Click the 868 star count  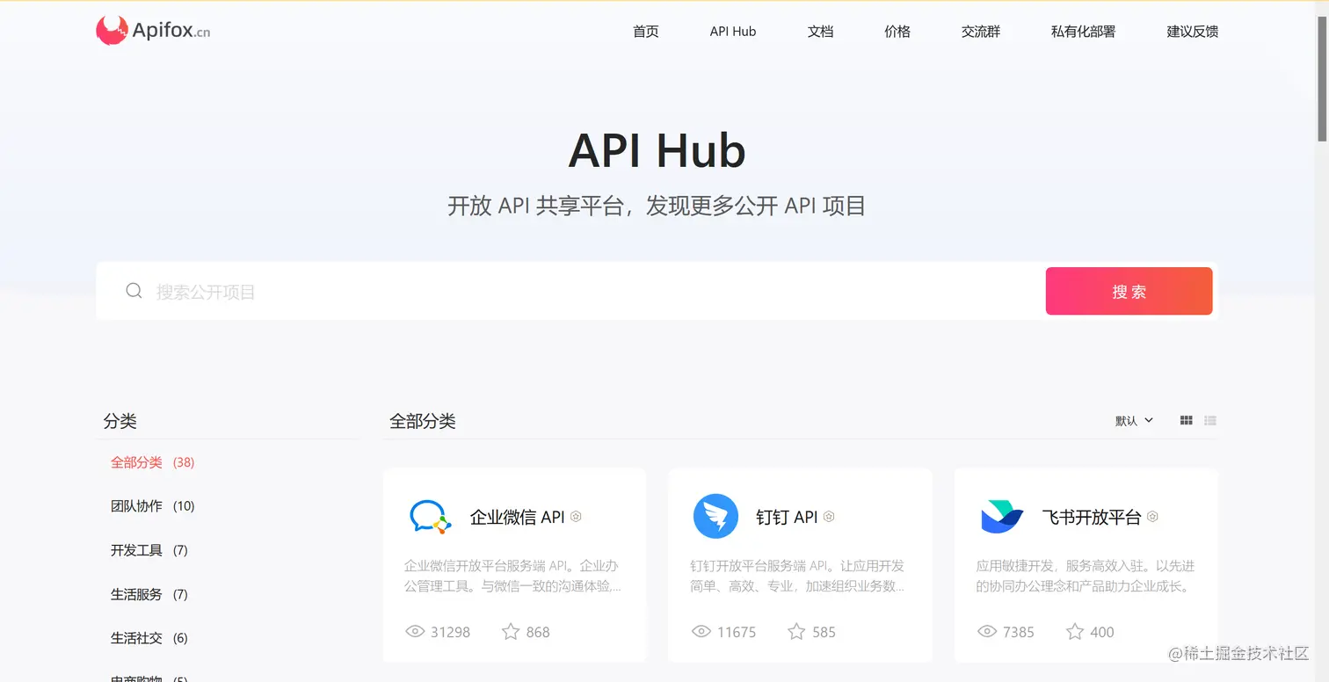click(538, 632)
